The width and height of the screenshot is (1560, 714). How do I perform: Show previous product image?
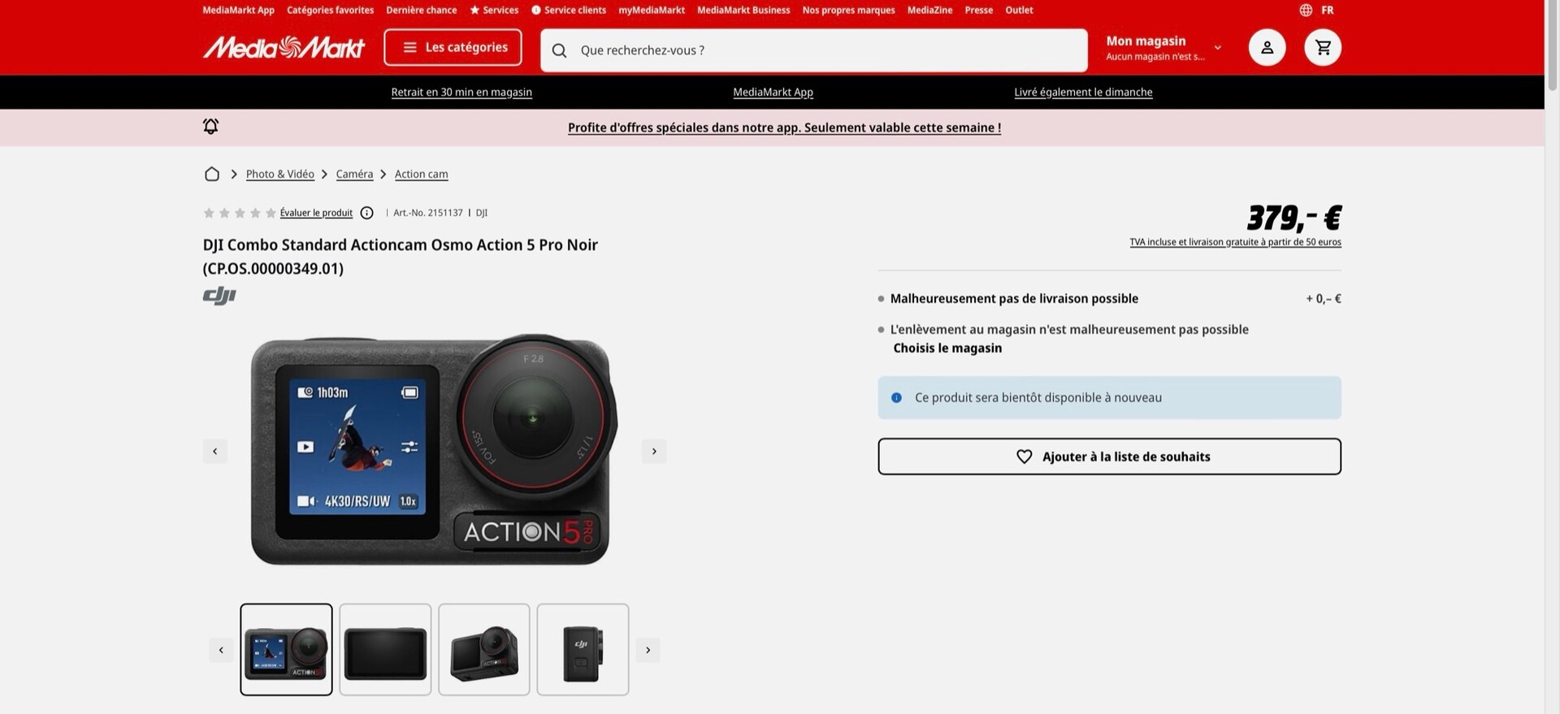pos(215,451)
